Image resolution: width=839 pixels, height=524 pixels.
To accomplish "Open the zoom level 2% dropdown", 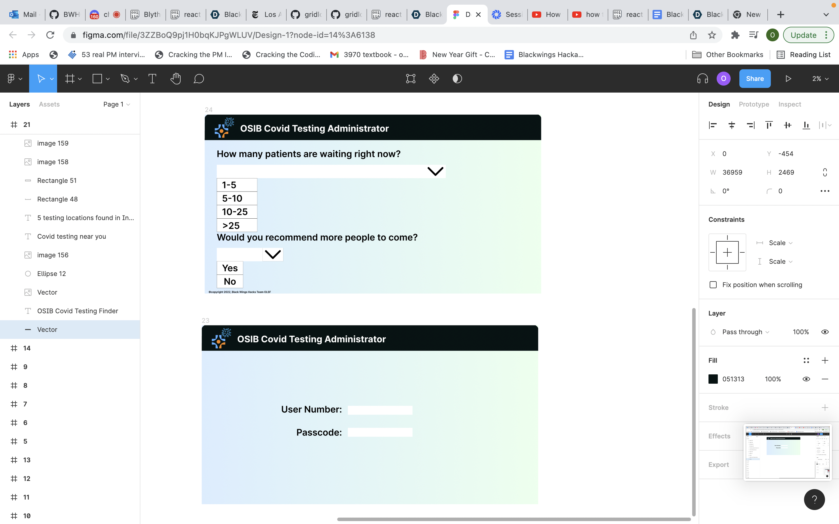I will [x=820, y=79].
